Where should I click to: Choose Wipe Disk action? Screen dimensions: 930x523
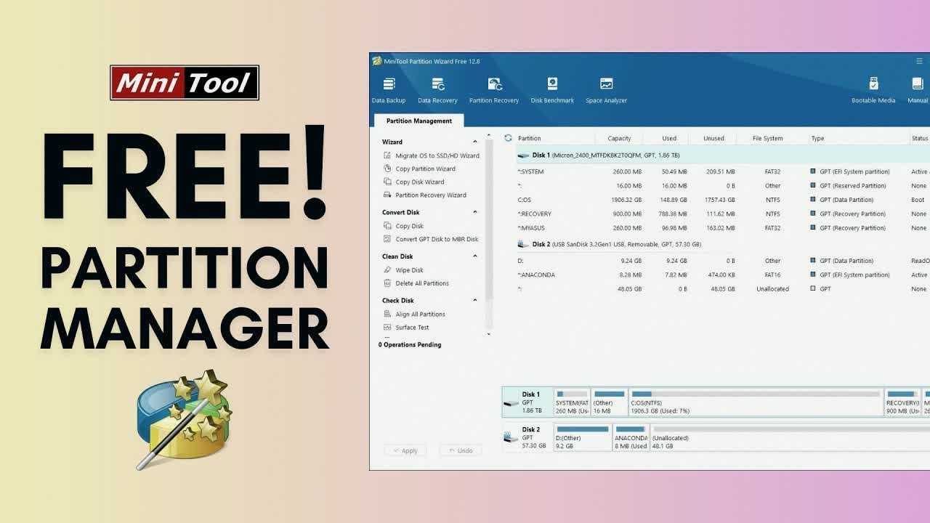[404, 270]
